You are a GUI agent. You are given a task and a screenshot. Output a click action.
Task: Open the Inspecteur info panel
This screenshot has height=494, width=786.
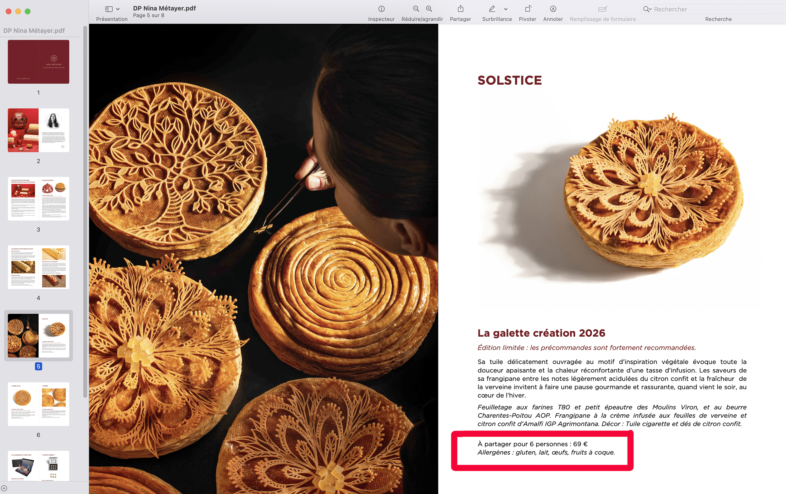tap(381, 9)
